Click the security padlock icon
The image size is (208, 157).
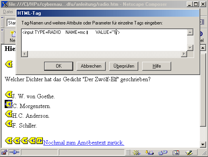point(4,152)
